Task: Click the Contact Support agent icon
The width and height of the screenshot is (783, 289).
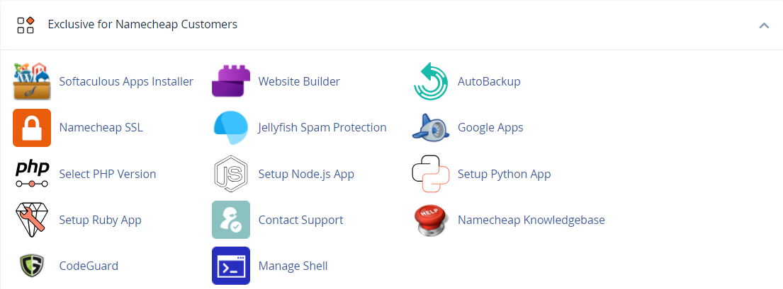Action: pos(231,220)
